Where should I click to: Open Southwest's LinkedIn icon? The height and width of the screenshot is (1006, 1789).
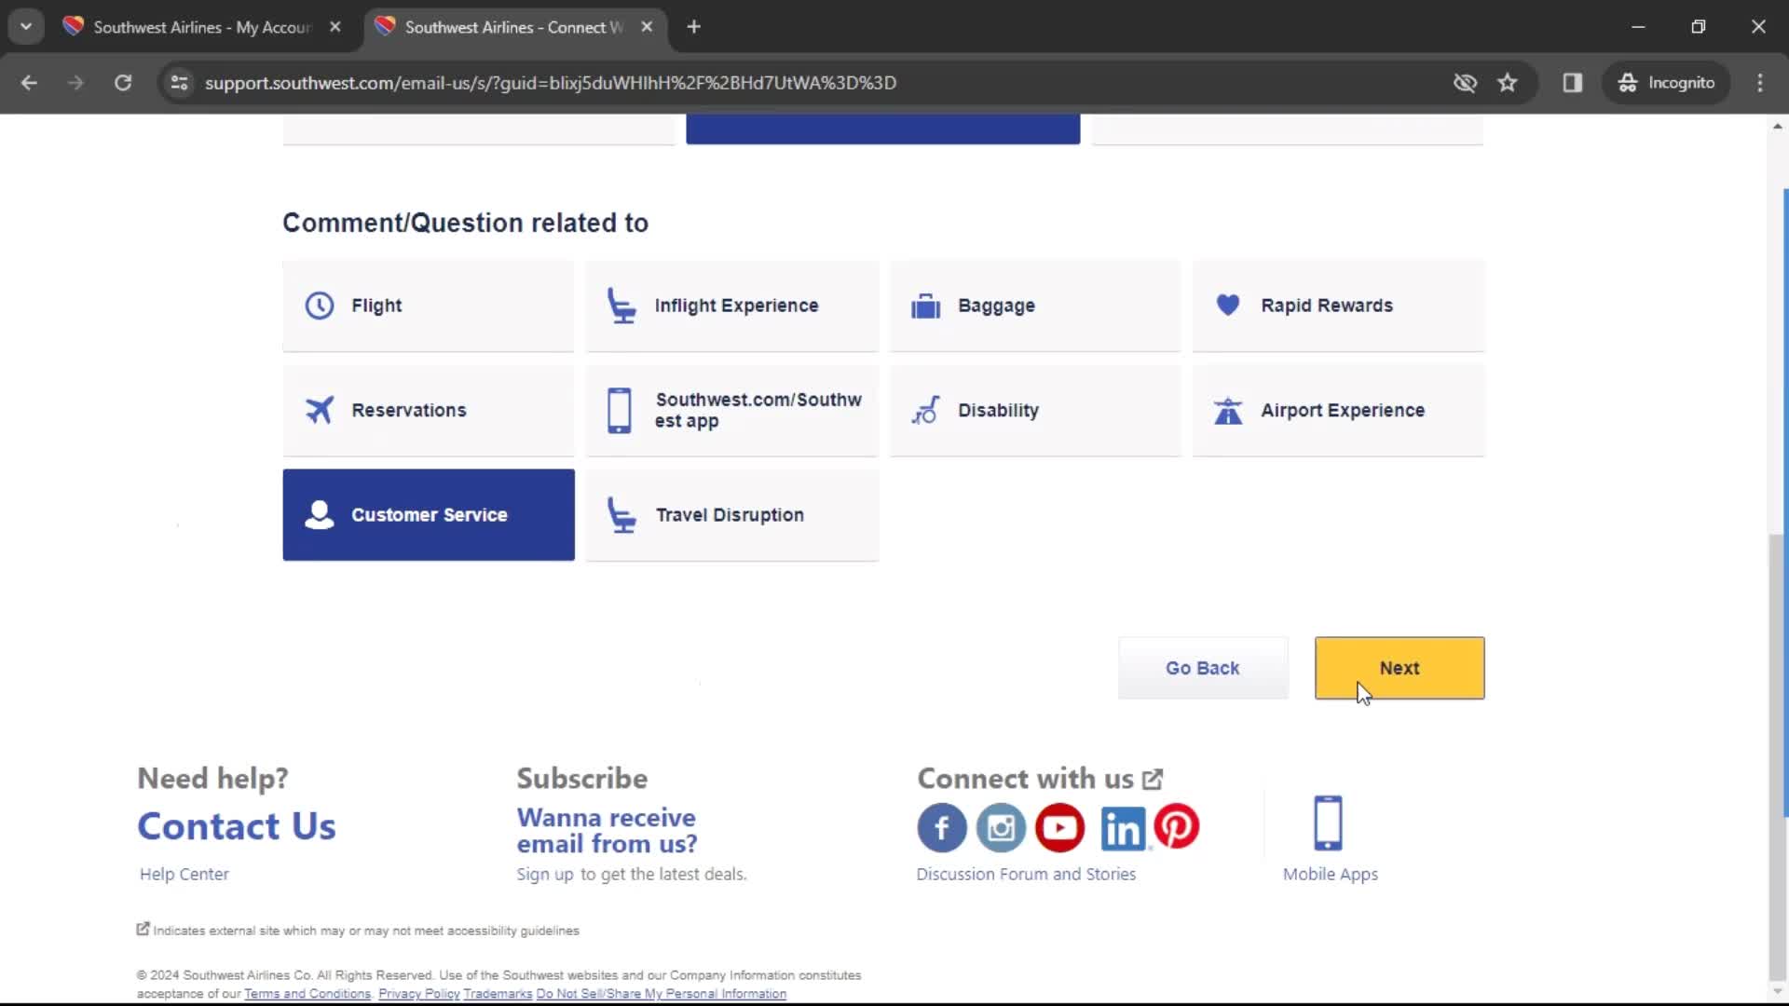pos(1123,828)
